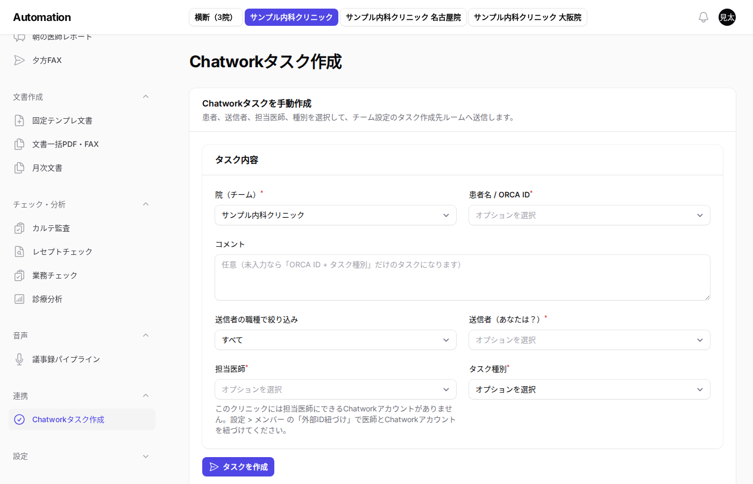Switch to 横断（3院） tab
The width and height of the screenshot is (753, 484).
216,17
